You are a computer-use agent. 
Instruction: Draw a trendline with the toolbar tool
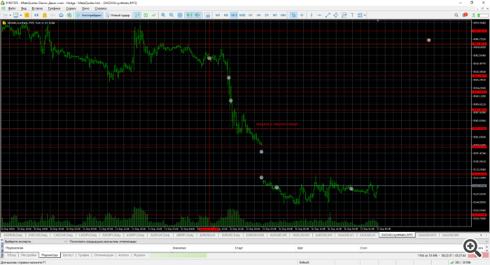pos(327,15)
